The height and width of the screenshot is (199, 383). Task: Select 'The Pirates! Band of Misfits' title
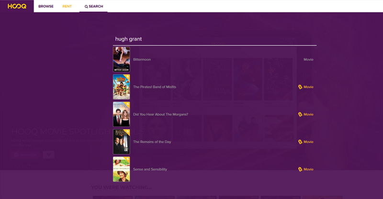(155, 87)
